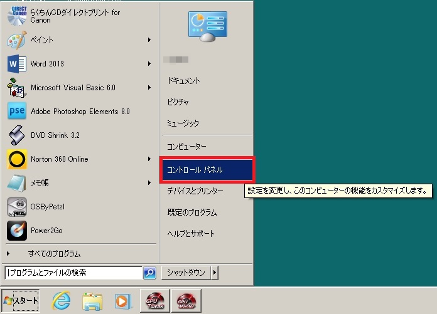Image resolution: width=437 pixels, height=314 pixels.
Task: Open Windows Media Player taskbar icon
Action: pyautogui.click(x=123, y=301)
